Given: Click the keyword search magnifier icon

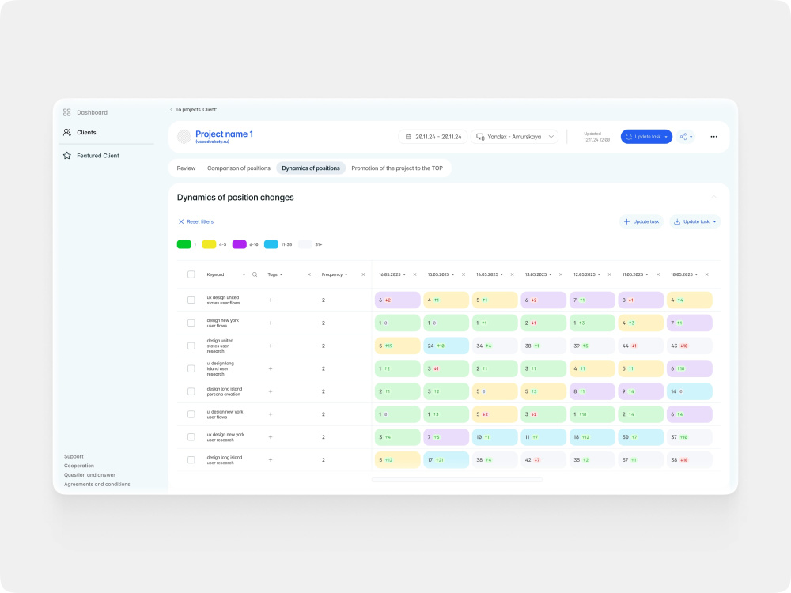Looking at the screenshot, I should (255, 274).
